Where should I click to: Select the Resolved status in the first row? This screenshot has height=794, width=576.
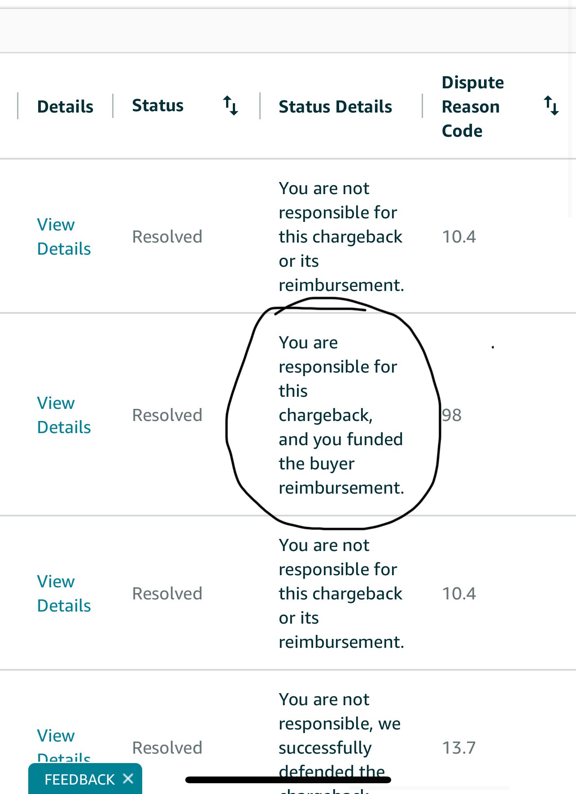click(x=167, y=237)
